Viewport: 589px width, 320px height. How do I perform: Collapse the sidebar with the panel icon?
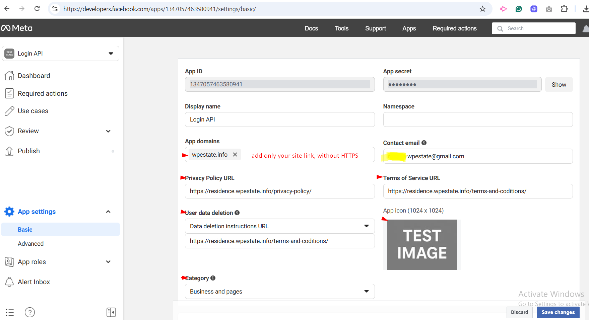coord(111,312)
